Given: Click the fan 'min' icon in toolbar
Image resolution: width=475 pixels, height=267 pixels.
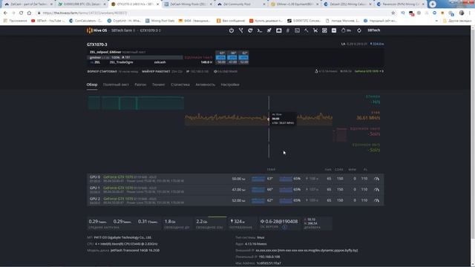Looking at the screenshot, I should (x=346, y=30).
